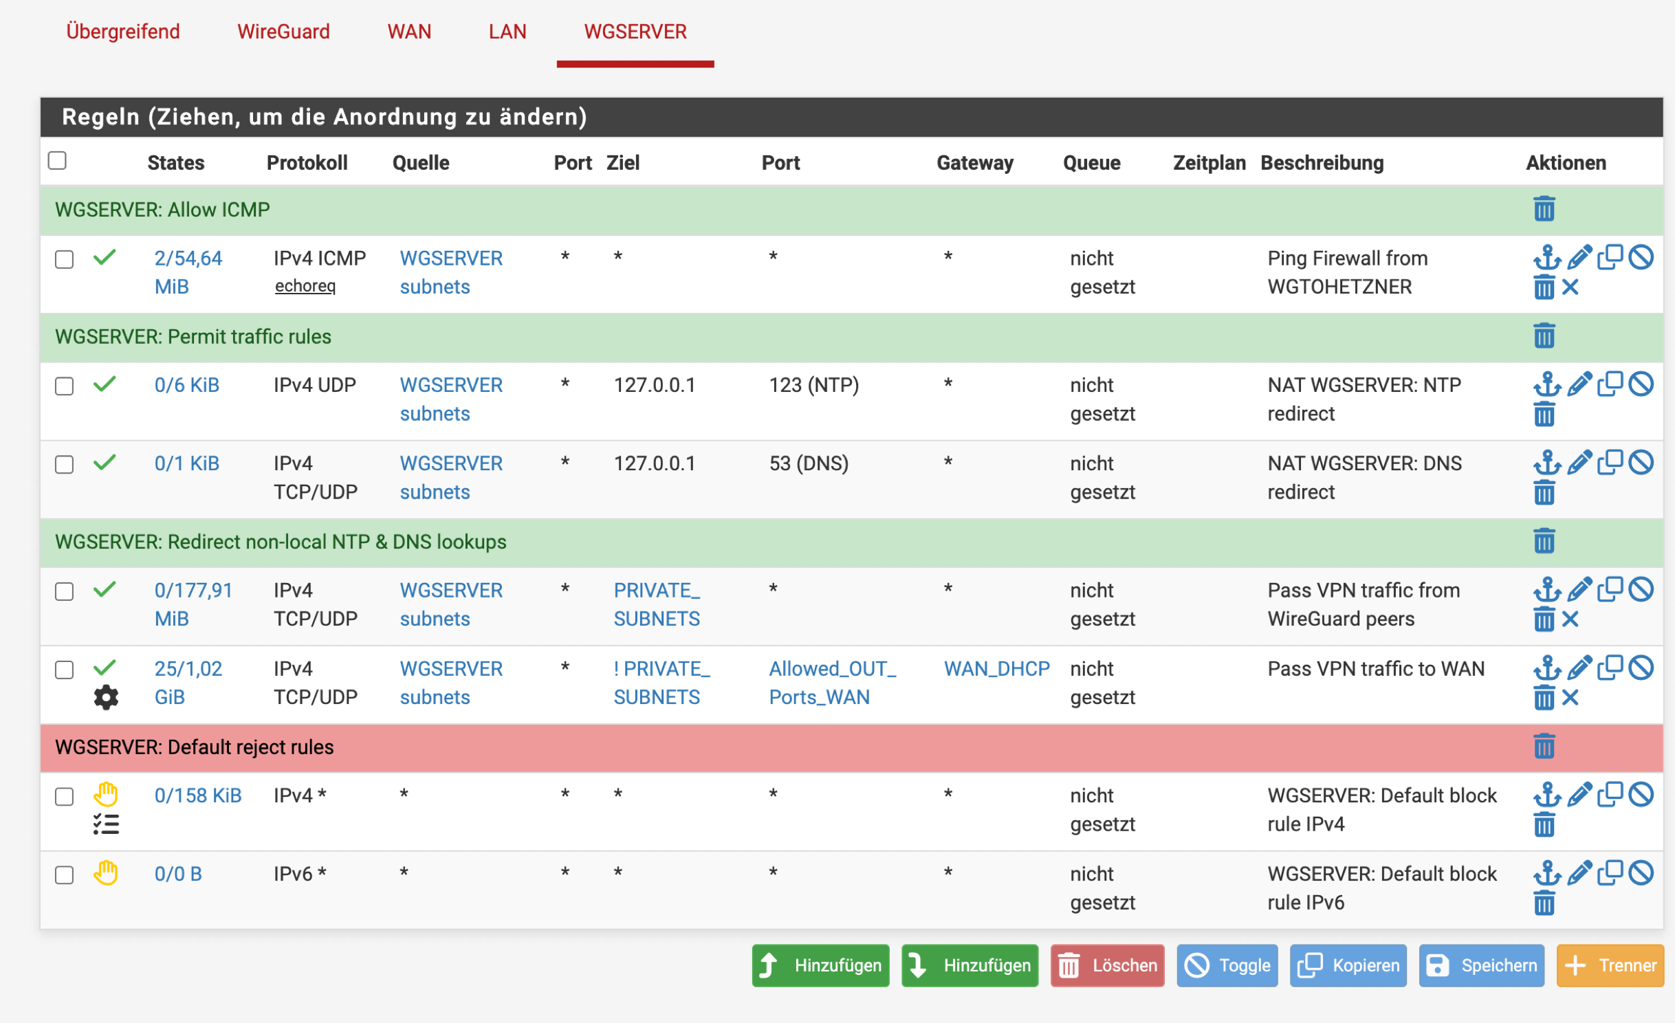The image size is (1675, 1023).
Task: Click the copy icon on the DNS redirect rule
Action: coord(1610,463)
